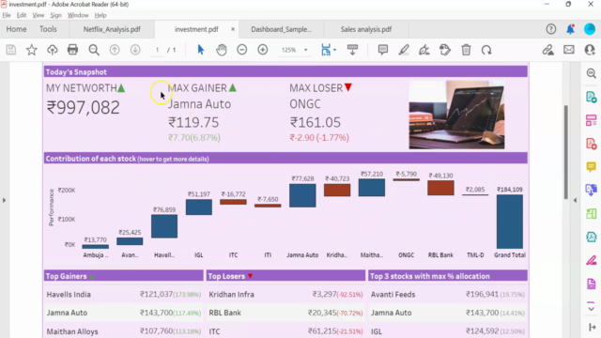Click page number input field
601x338 pixels.
(157, 50)
